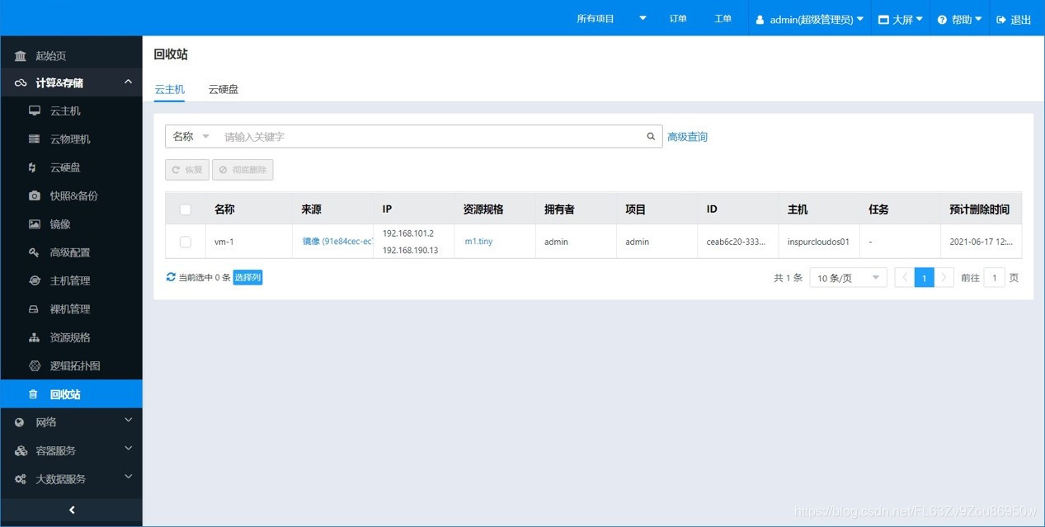Click the inspurcloudos01 host cell
The image size is (1045, 527).
(x=818, y=242)
